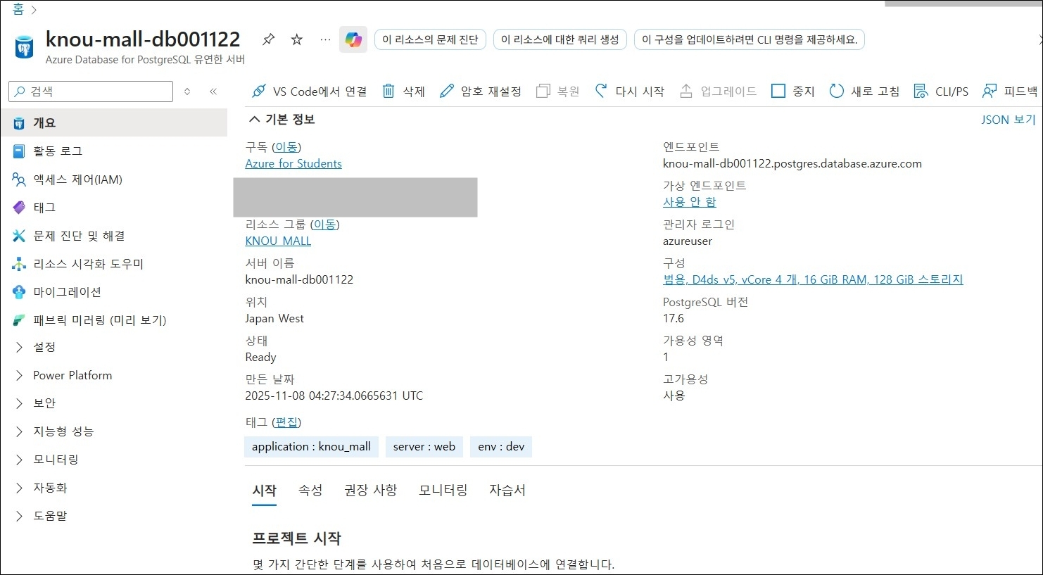Click the 새로 고침 refresh icon
The height and width of the screenshot is (575, 1043).
[x=836, y=91]
